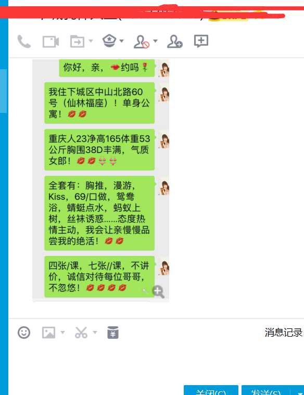Open the emoji smiley picker

pos(24,333)
